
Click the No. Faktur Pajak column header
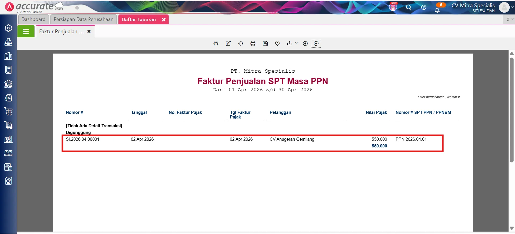185,112
